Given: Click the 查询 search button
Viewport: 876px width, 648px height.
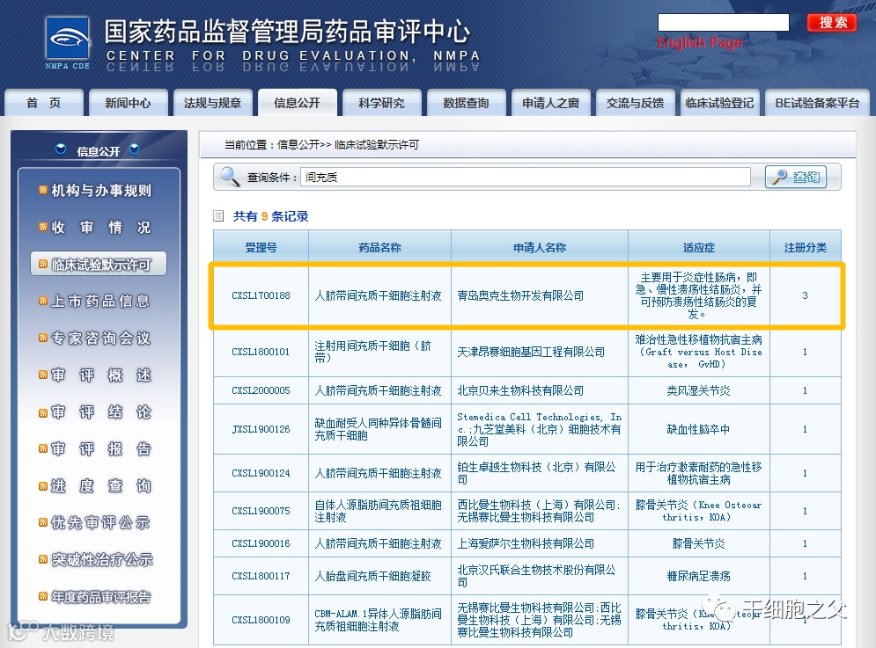Looking at the screenshot, I should coord(796,177).
